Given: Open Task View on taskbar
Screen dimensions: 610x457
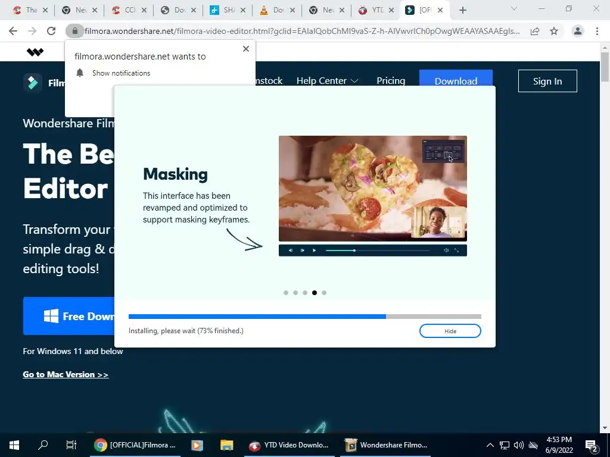Looking at the screenshot, I should coord(71,445).
